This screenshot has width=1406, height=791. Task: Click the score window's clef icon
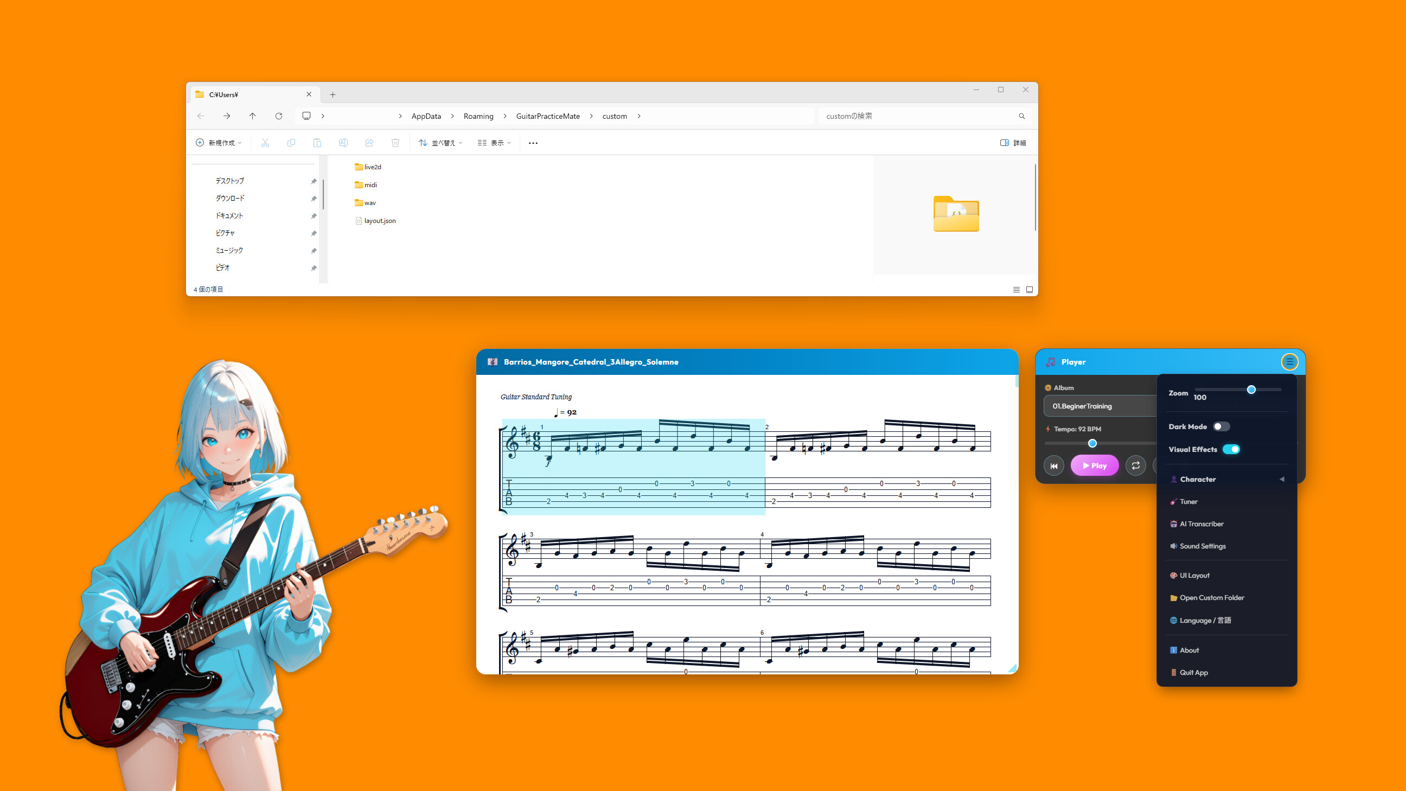(493, 362)
